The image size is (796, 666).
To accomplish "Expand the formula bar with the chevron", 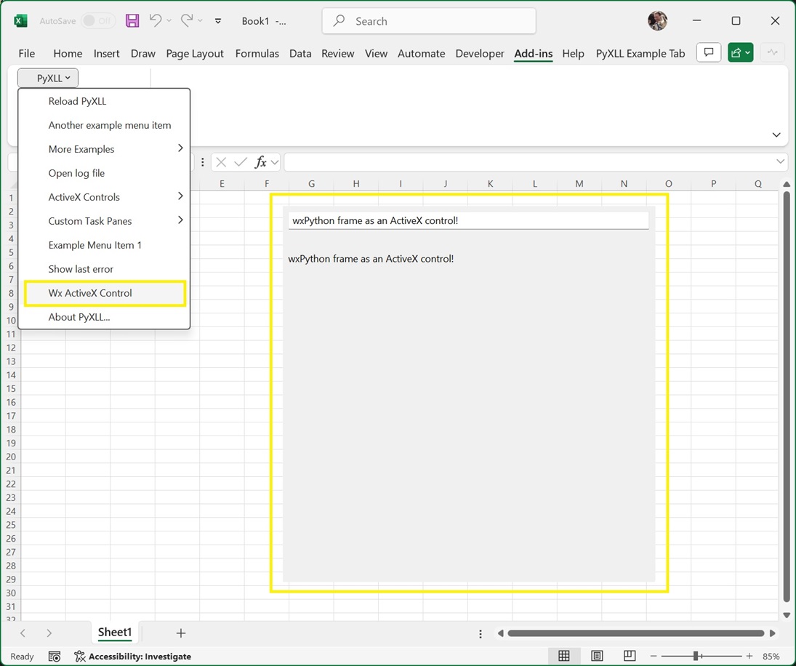I will point(780,161).
